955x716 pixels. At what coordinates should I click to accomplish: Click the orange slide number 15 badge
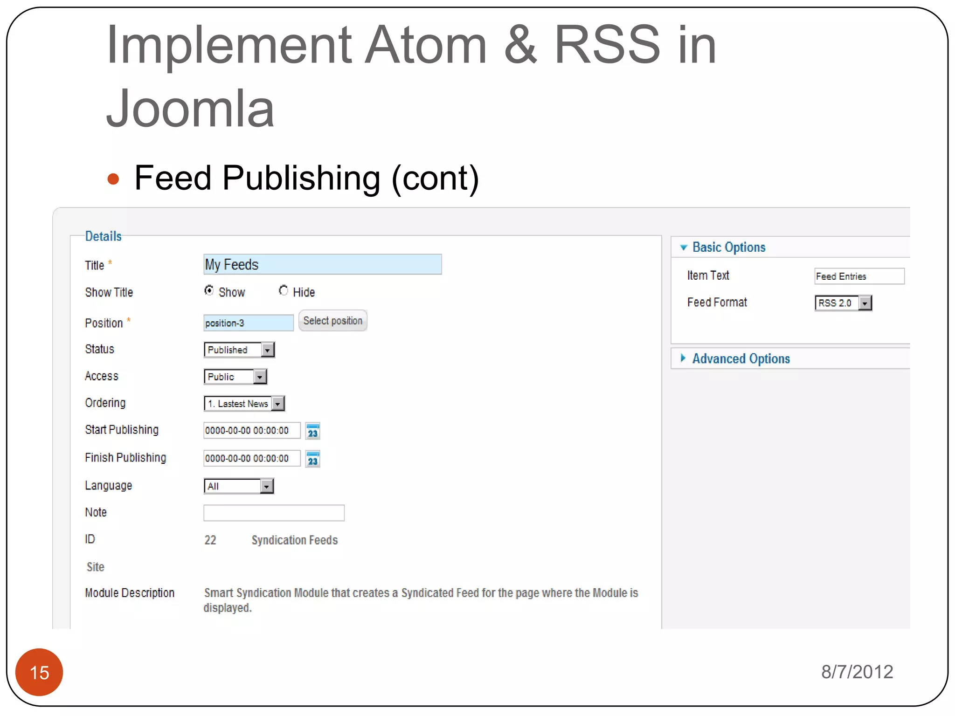pos(39,672)
